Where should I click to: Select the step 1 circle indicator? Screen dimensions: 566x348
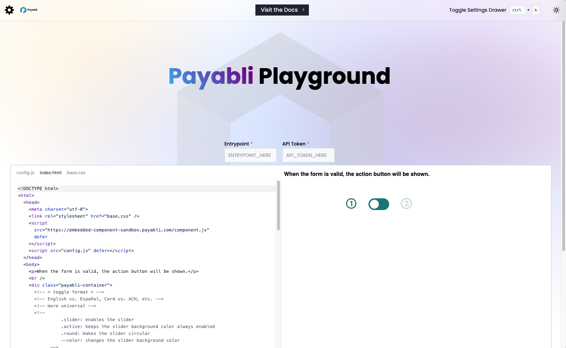point(351,203)
